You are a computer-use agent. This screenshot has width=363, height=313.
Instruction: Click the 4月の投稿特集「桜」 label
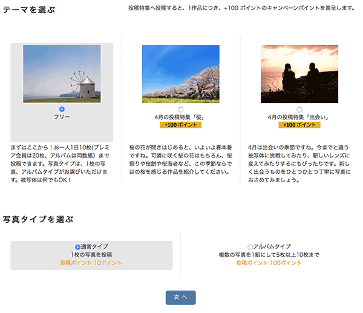[x=179, y=117]
